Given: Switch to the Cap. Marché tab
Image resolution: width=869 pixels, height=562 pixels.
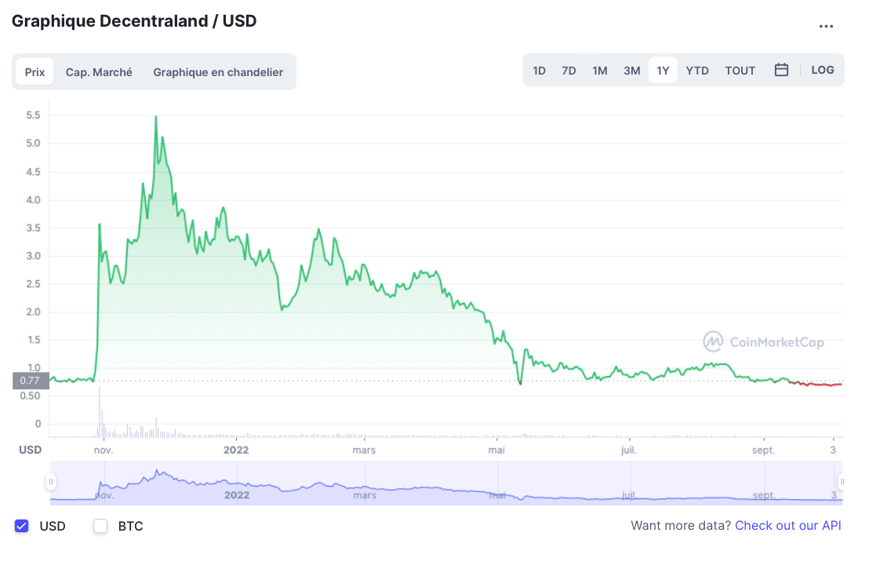Looking at the screenshot, I should click(99, 72).
